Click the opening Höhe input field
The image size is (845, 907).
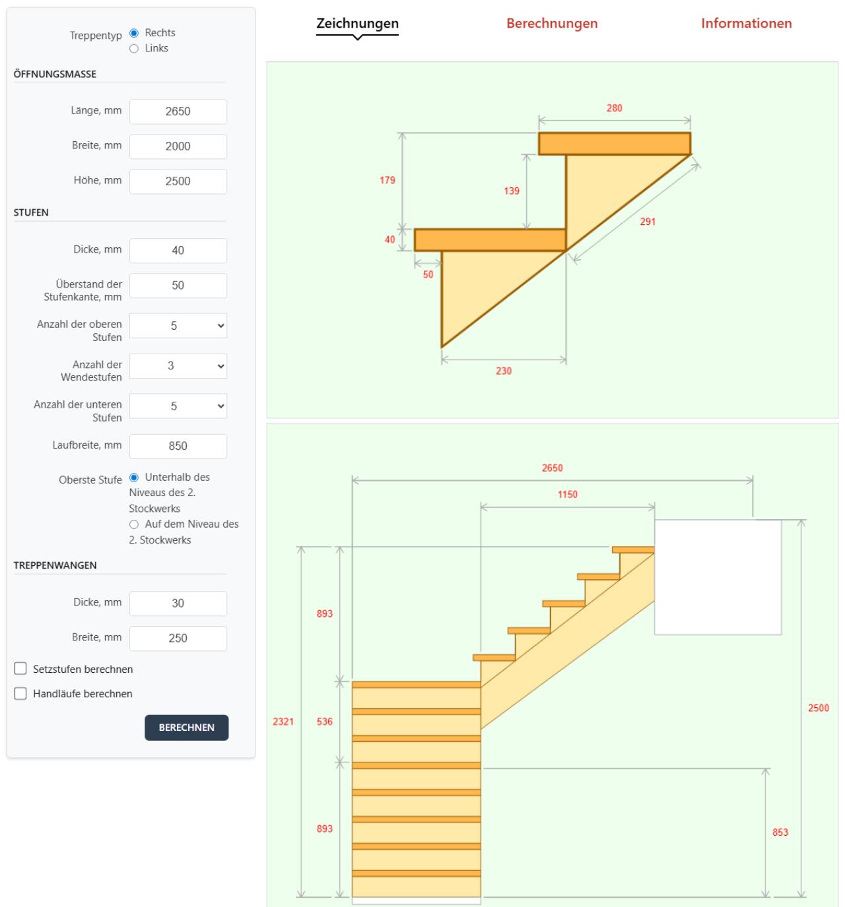tap(178, 181)
